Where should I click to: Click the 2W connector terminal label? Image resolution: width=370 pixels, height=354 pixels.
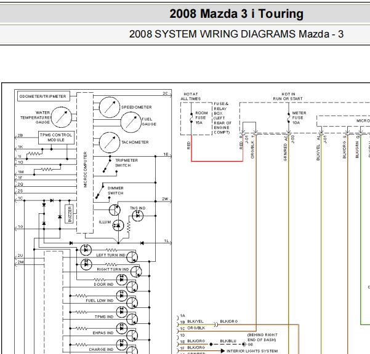click(165, 199)
